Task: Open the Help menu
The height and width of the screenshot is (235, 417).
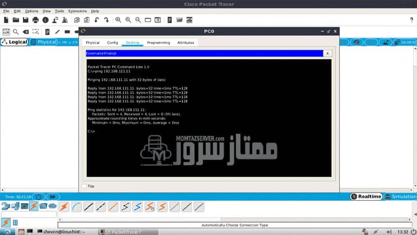Action: [95, 11]
